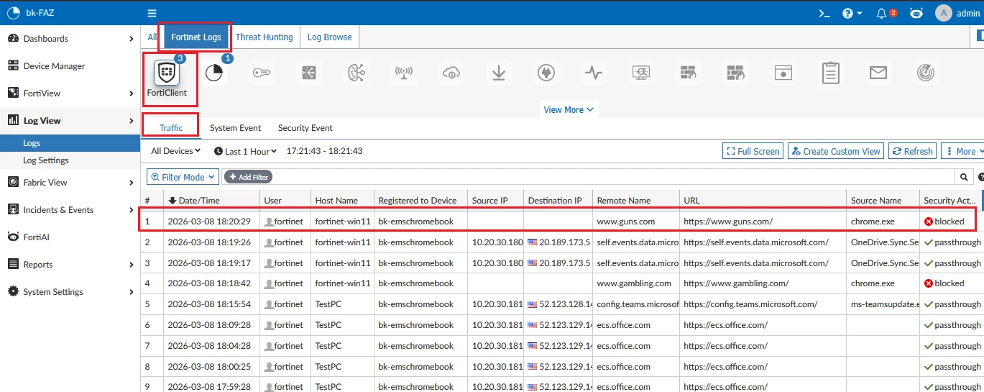Open the All Devices dropdown
The height and width of the screenshot is (392, 984).
click(x=176, y=151)
